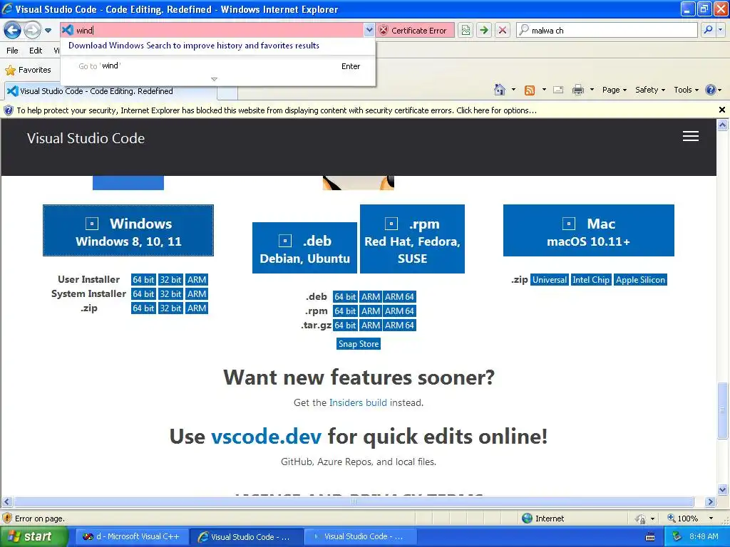Image resolution: width=730 pixels, height=547 pixels.
Task: Open the File menu
Action: coord(13,51)
